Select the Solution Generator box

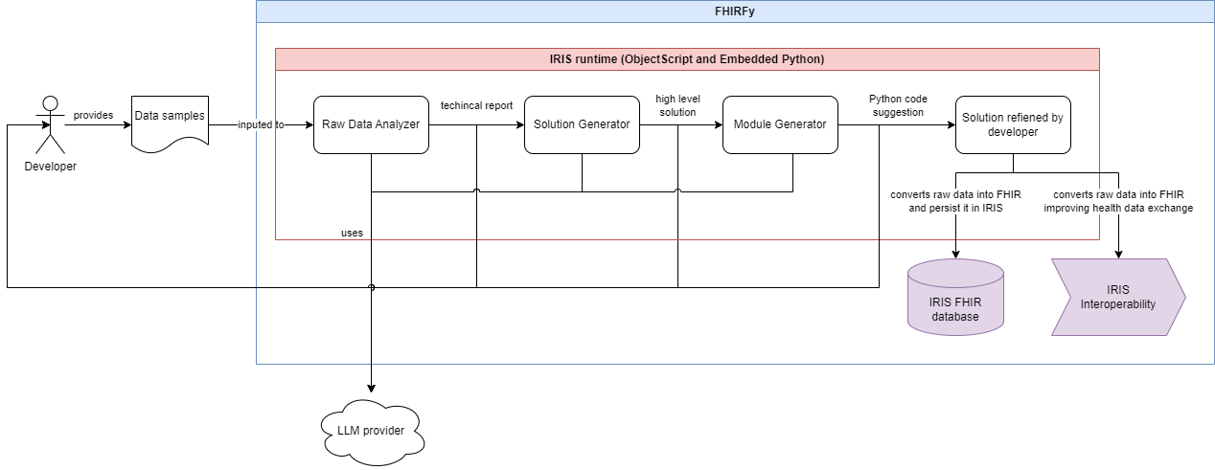[582, 124]
